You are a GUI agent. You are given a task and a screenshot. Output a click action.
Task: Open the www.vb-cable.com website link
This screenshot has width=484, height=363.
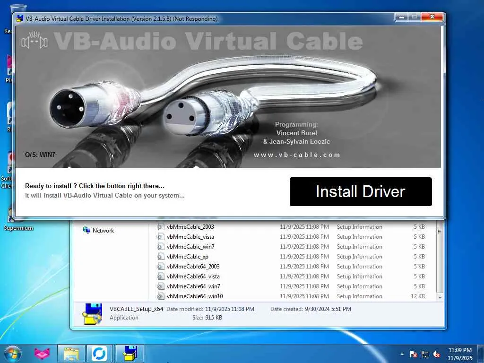tap(297, 155)
